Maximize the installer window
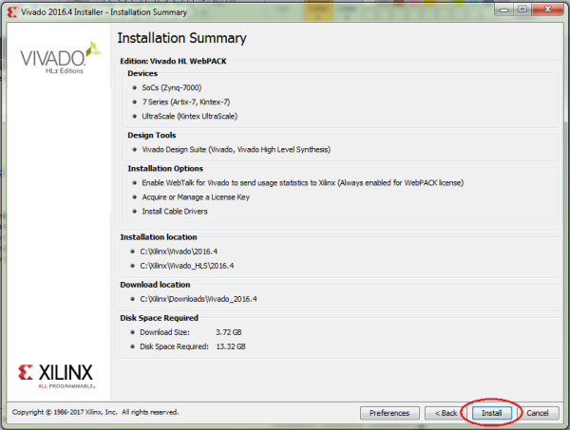Screen dimensions: 570x430 pos(522,9)
